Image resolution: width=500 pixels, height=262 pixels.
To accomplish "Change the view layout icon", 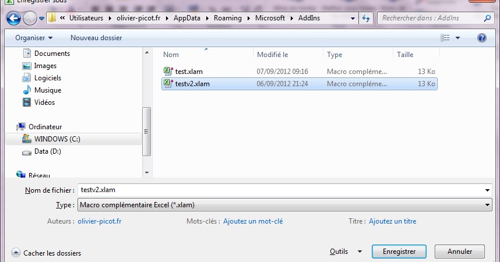I will pos(445,38).
